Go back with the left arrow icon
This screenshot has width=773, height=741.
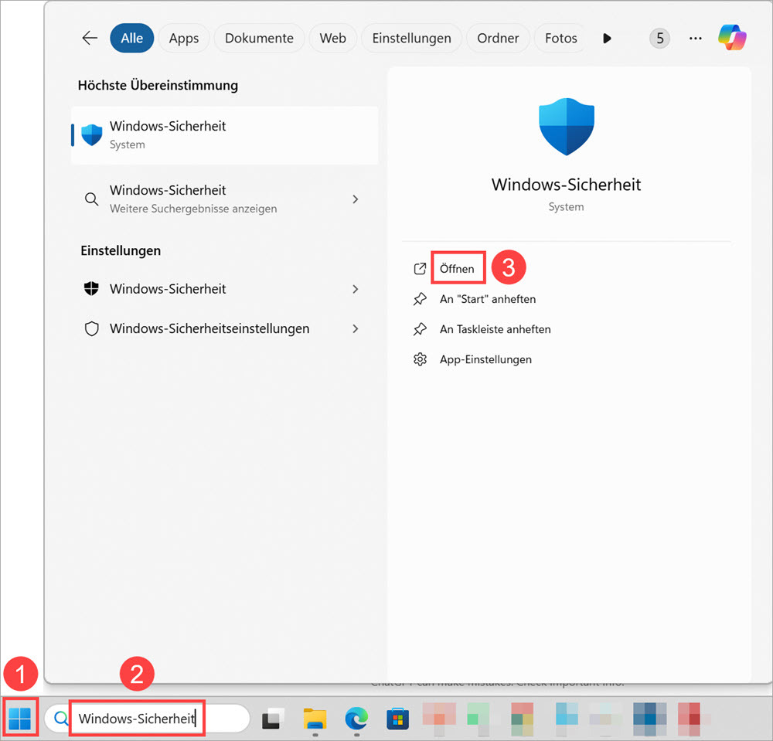click(90, 38)
